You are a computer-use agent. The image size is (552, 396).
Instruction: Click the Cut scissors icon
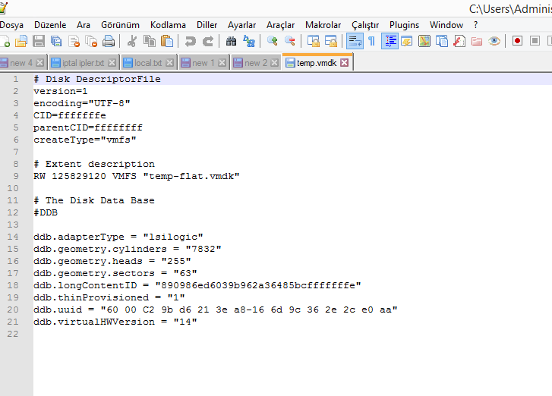[132, 41]
